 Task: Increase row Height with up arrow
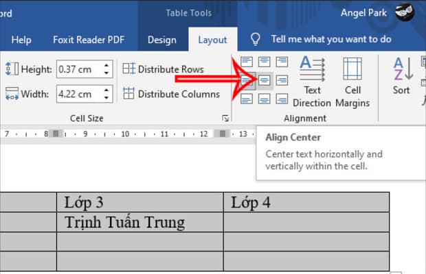coord(106,65)
